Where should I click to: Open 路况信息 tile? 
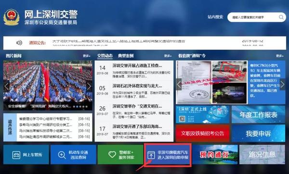(x=262, y=154)
